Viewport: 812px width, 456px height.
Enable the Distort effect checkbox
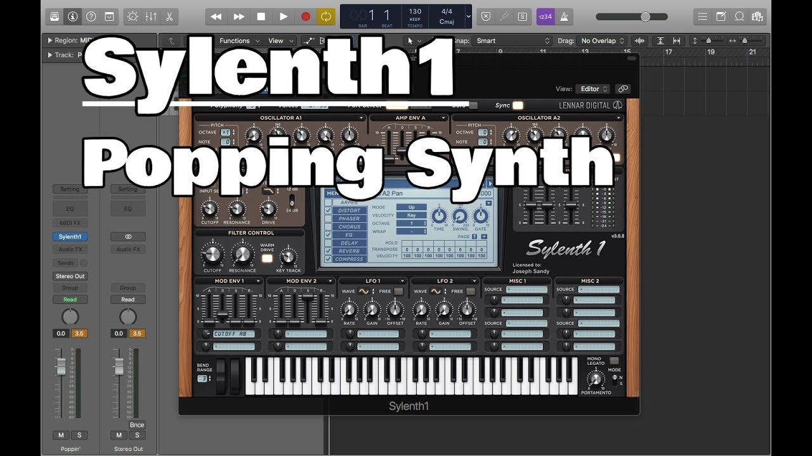pos(328,210)
